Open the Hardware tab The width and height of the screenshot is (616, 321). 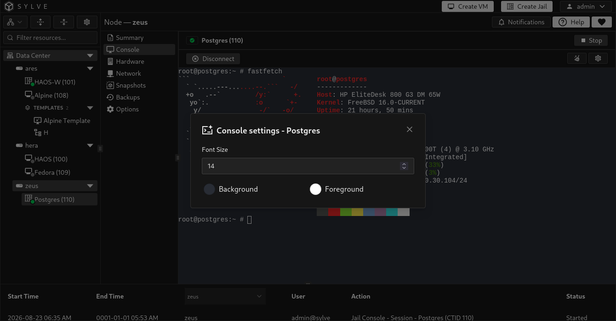click(139, 61)
